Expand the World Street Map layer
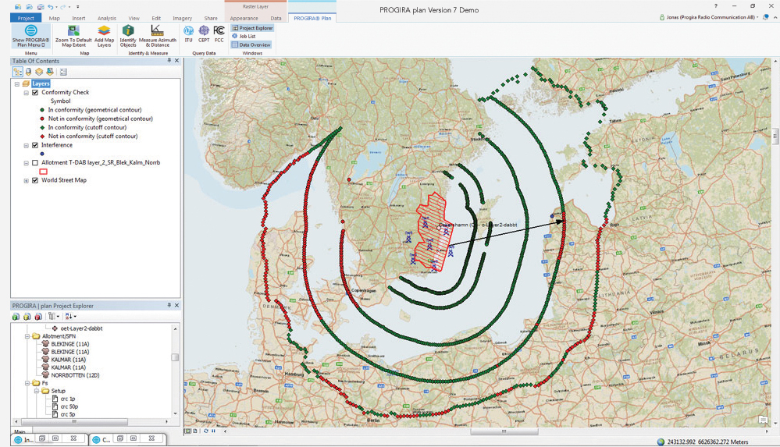 [x=27, y=181]
